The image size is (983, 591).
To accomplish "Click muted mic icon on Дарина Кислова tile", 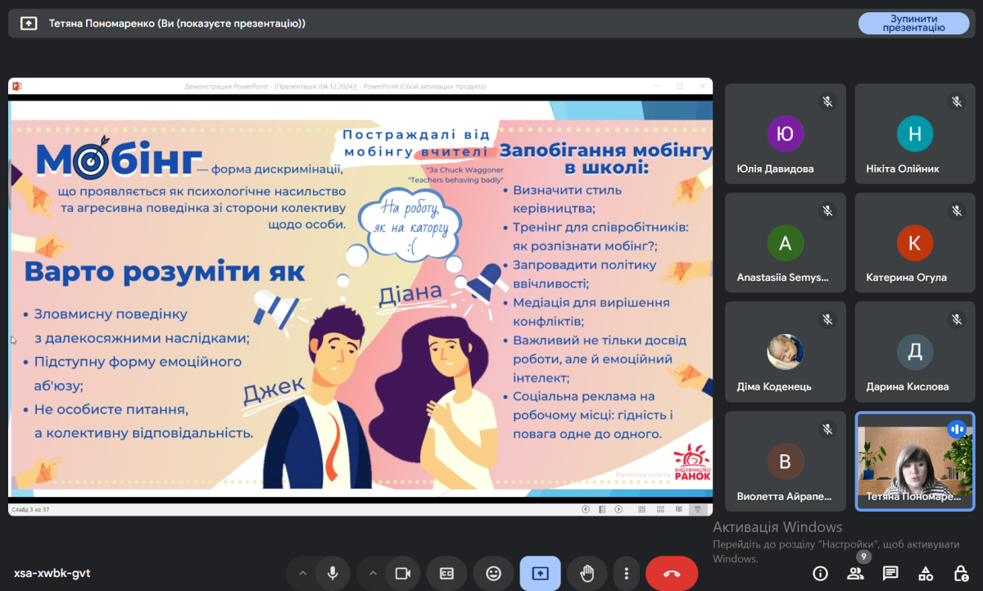I will tap(956, 319).
